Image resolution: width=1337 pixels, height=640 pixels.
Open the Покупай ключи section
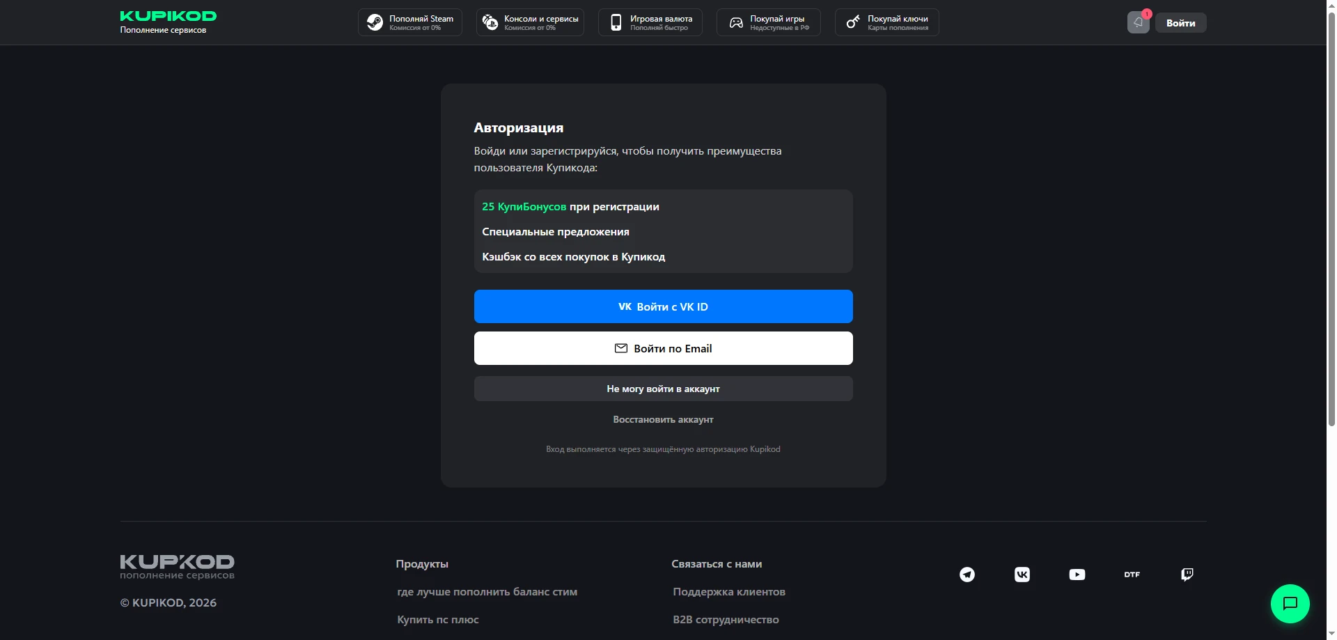click(887, 22)
